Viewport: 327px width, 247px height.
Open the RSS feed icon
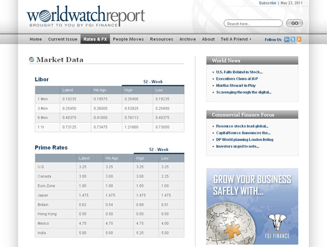tap(299, 39)
